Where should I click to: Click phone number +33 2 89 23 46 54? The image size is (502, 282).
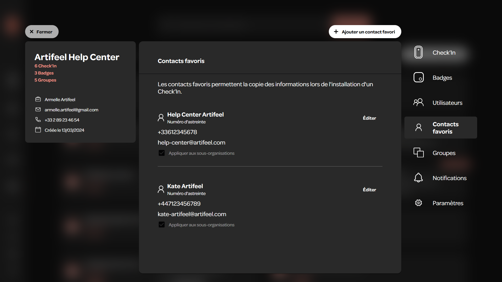[62, 120]
